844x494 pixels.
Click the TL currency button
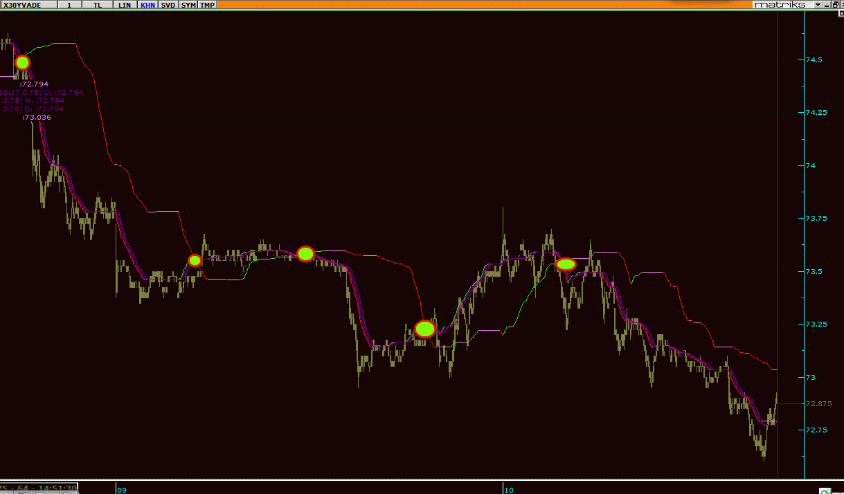(97, 5)
